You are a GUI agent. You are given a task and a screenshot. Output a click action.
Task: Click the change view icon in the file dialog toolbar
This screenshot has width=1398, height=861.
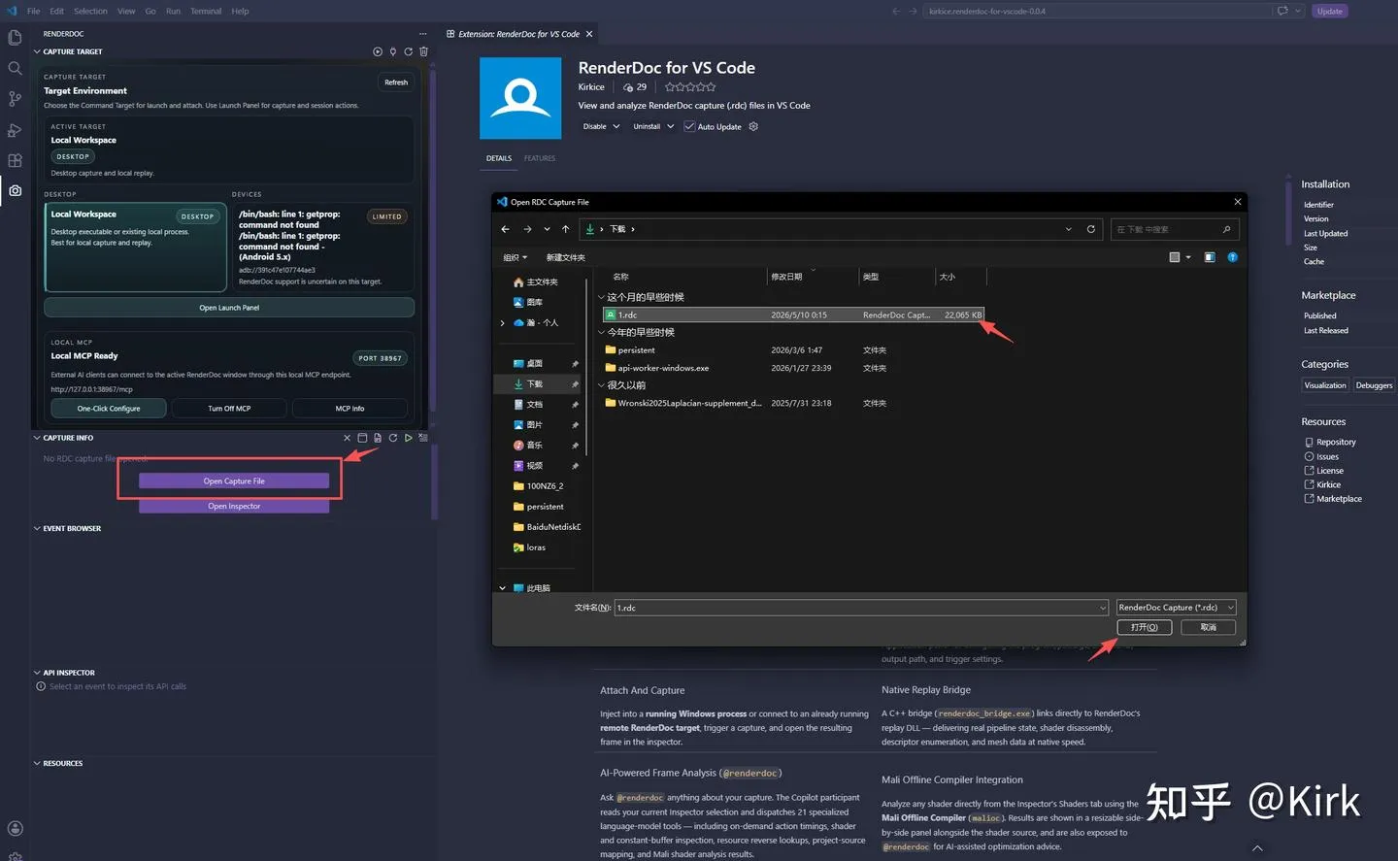click(1175, 257)
